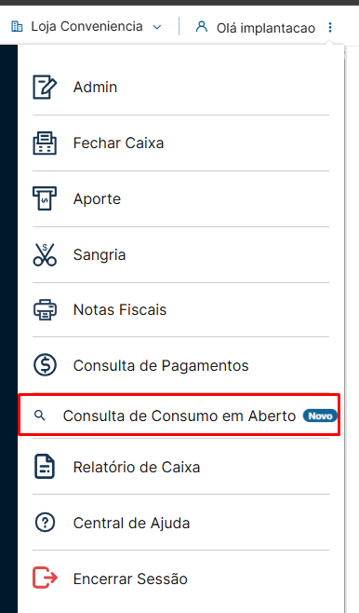Expand the Loja Conveniencia store chevron
This screenshot has width=359, height=613.
point(157,27)
